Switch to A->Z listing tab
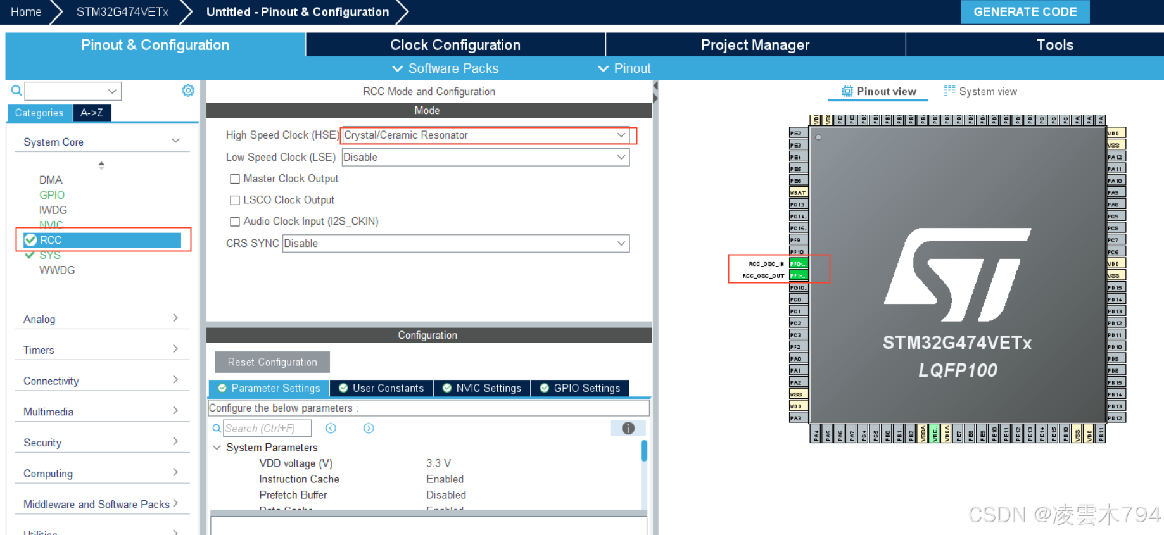This screenshot has width=1164, height=535. [x=92, y=113]
